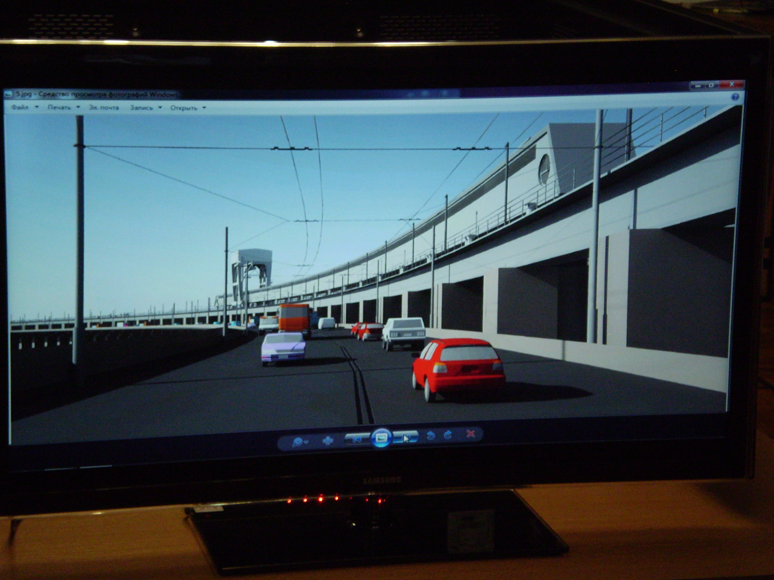Rotate the image clockwise
The image size is (774, 580).
[x=447, y=435]
